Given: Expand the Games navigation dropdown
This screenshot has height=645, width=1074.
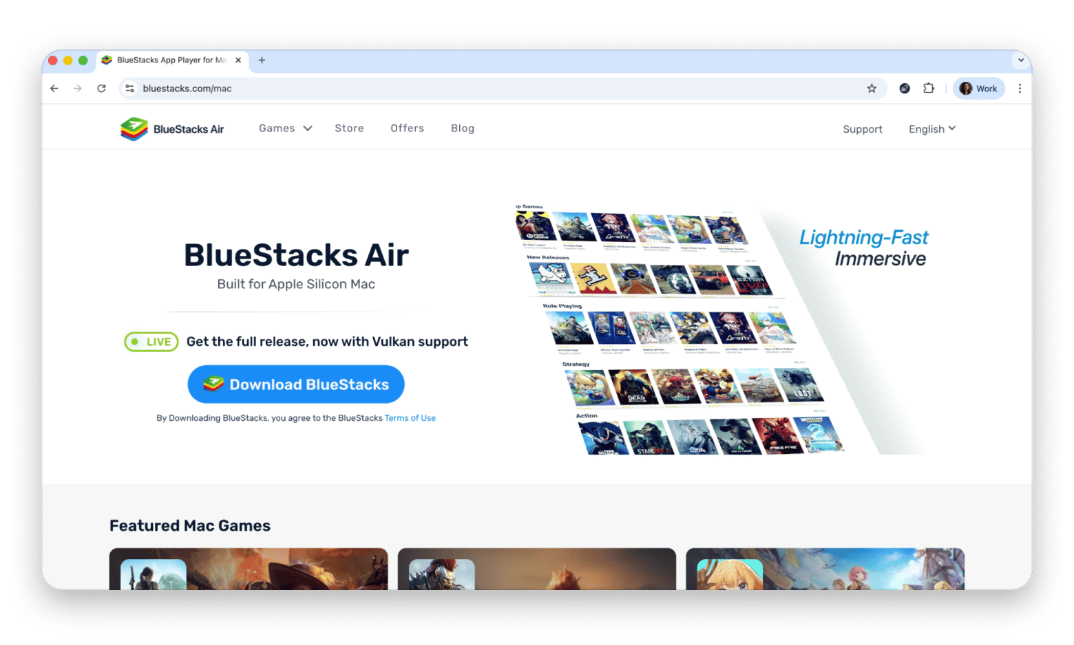Looking at the screenshot, I should [x=284, y=128].
